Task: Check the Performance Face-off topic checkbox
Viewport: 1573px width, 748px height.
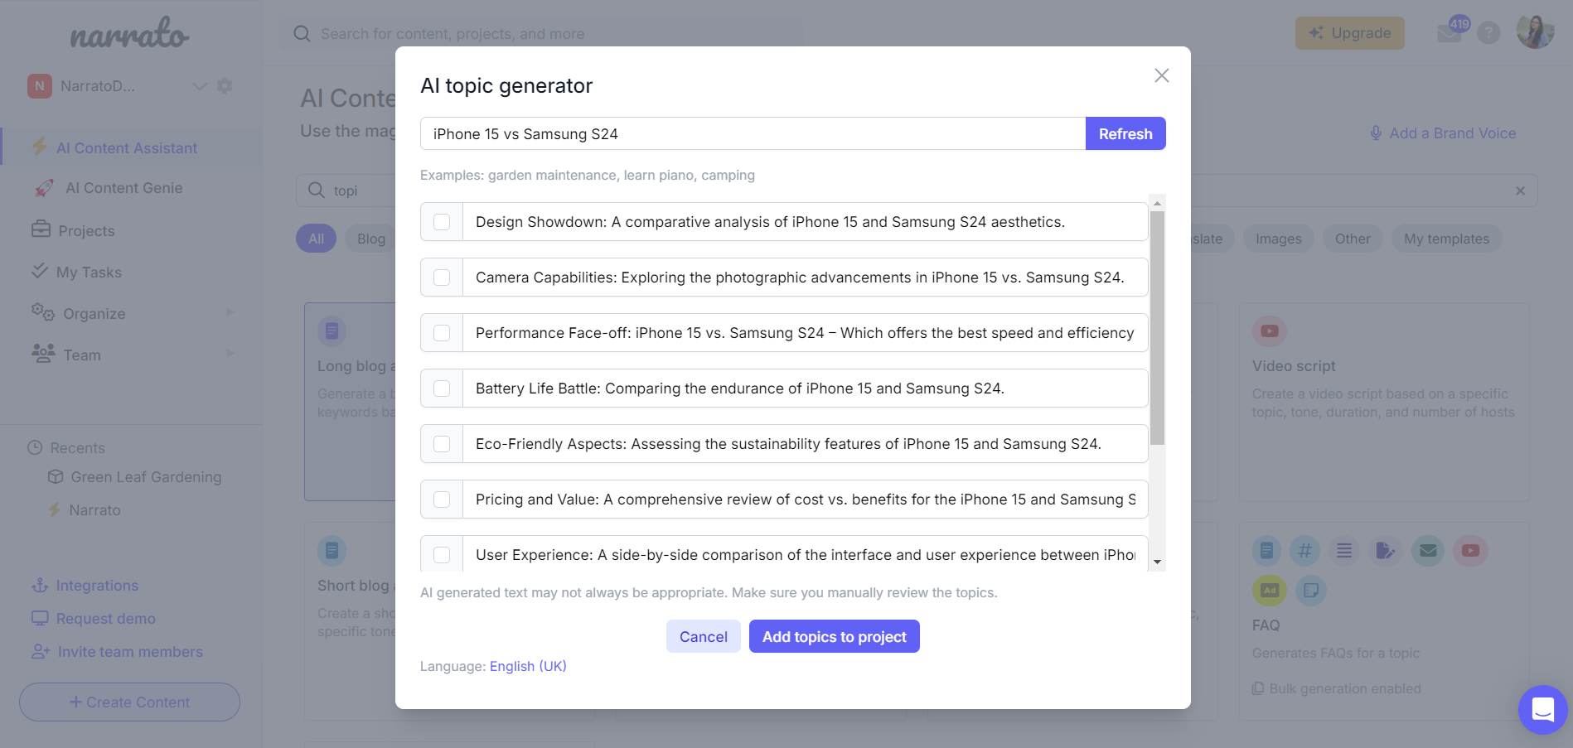Action: (442, 333)
